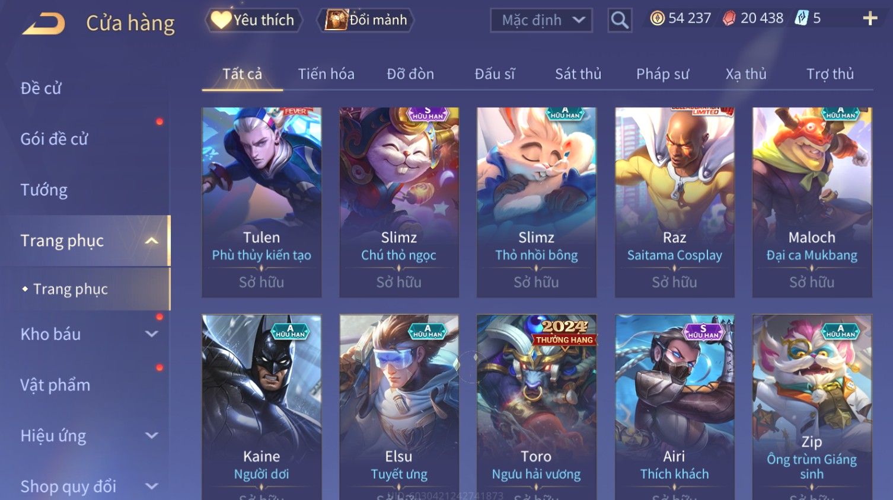Click the red ruby currency icon
This screenshot has width=893, height=500.
point(729,18)
